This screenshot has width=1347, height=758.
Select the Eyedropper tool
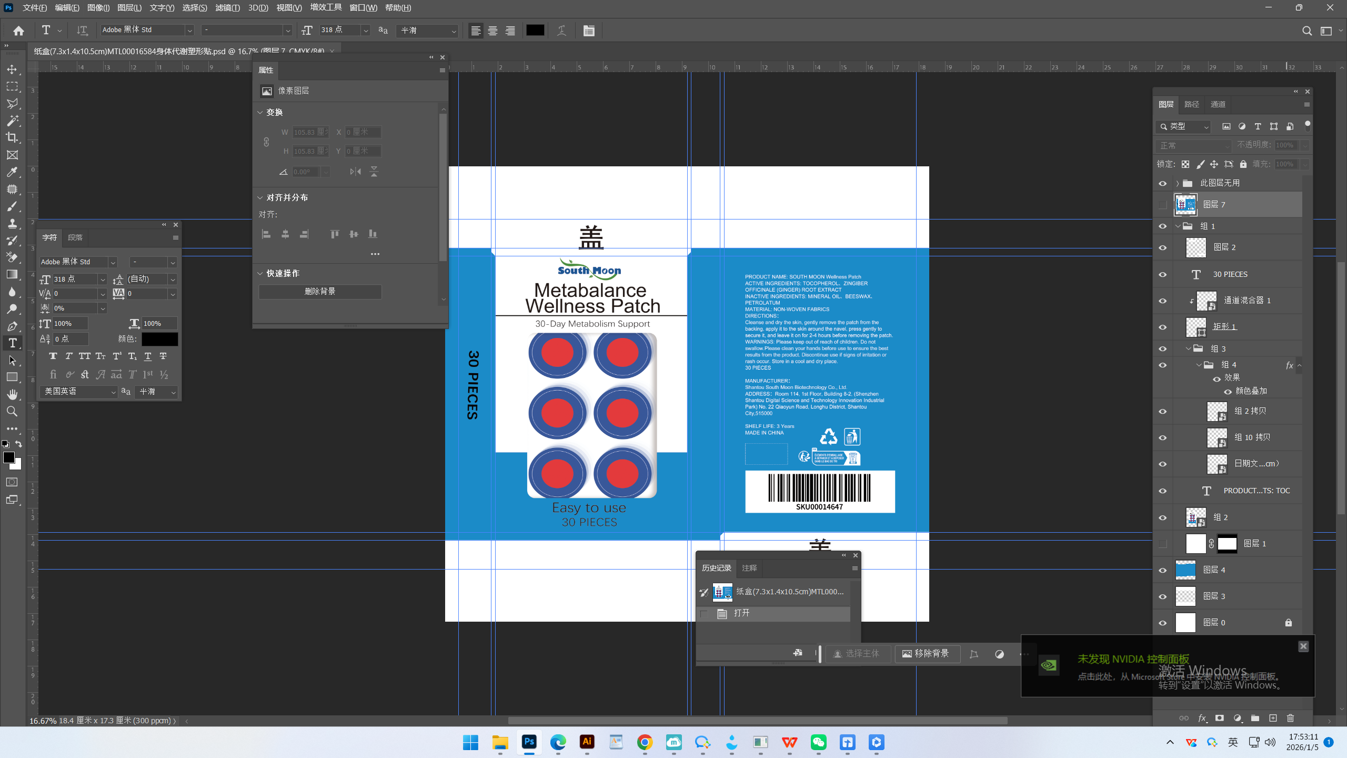[12, 172]
